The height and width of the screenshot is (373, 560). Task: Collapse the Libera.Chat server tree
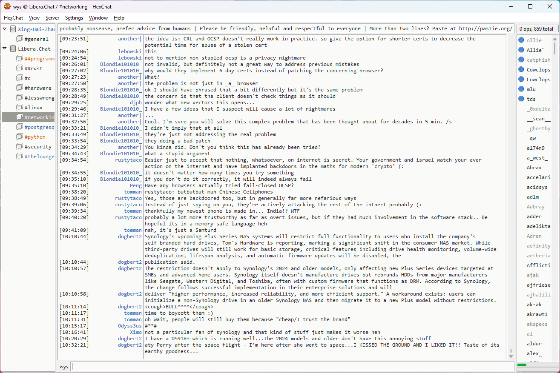pos(5,48)
